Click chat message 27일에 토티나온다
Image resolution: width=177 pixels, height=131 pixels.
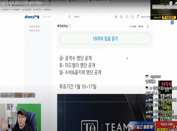156,105
